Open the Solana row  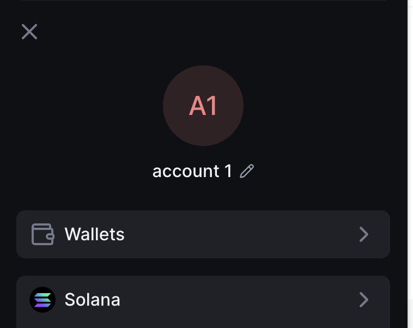(x=203, y=300)
